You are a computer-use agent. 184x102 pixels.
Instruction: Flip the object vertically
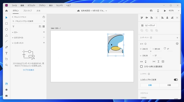click(x=146, y=62)
